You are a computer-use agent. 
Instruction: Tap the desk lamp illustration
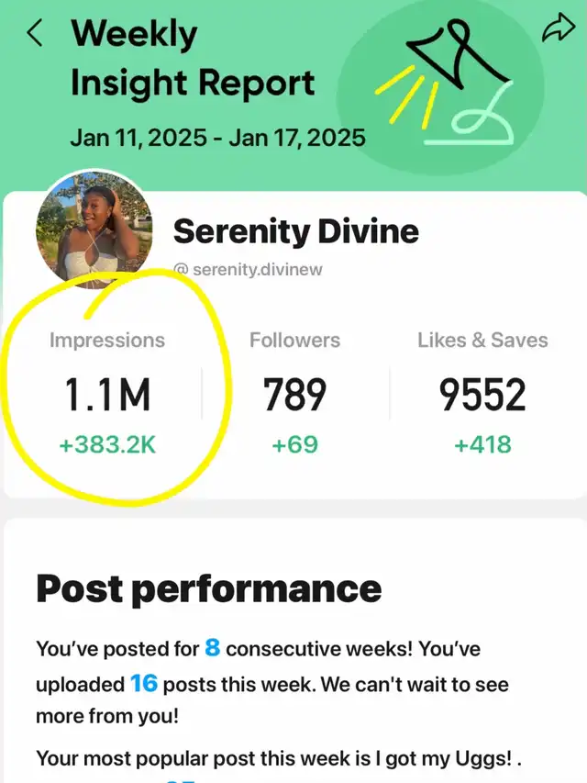point(444,84)
